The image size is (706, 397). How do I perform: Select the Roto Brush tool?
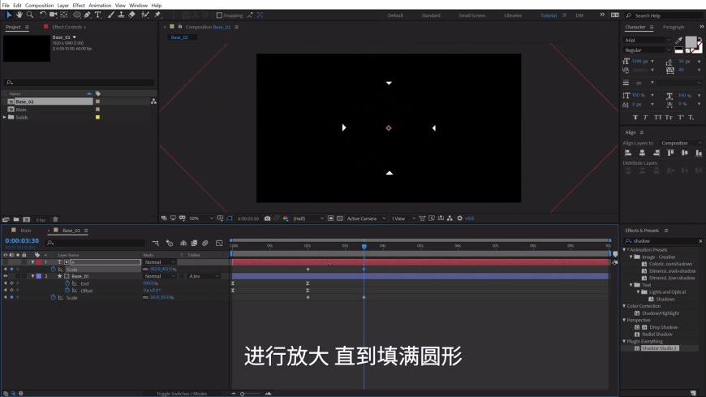pyautogui.click(x=145, y=15)
